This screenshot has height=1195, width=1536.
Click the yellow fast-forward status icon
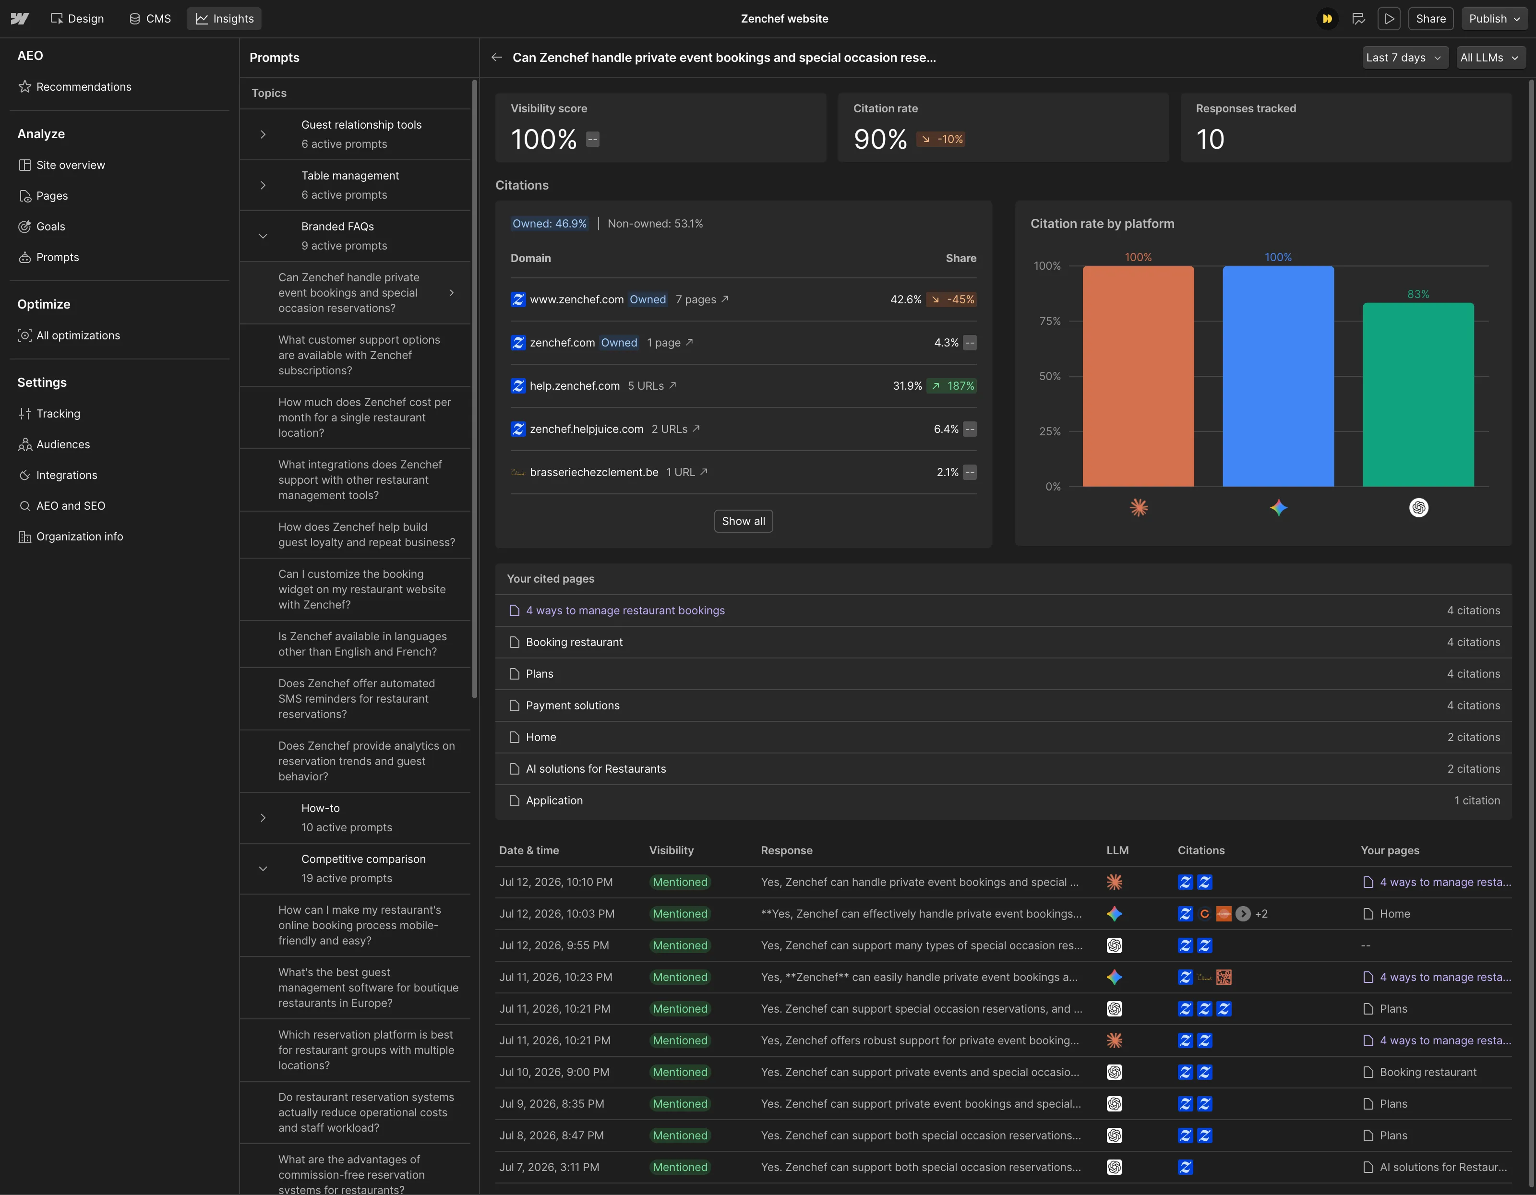pyautogui.click(x=1326, y=19)
